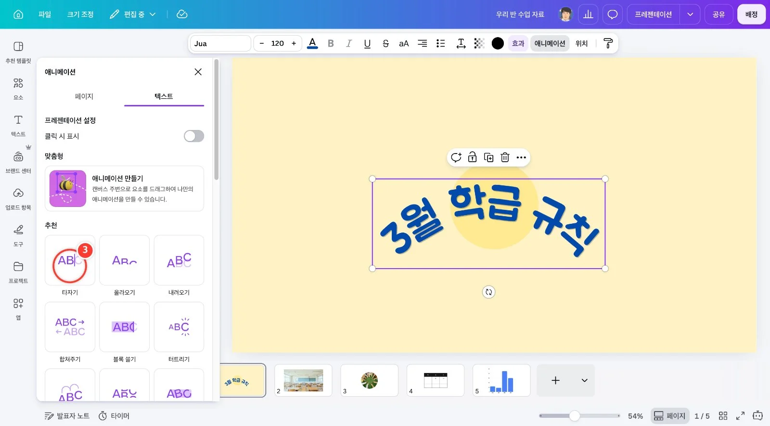Add a bulleted list to text
Image resolution: width=770 pixels, height=426 pixels.
(x=440, y=43)
